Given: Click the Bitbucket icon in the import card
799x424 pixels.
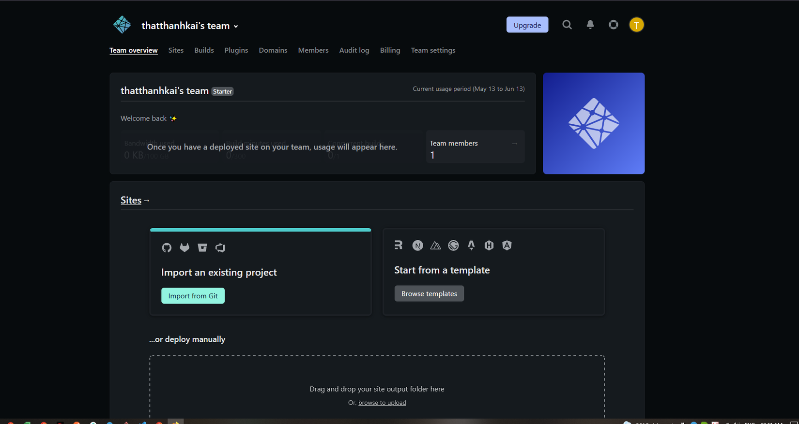Looking at the screenshot, I should click(202, 248).
